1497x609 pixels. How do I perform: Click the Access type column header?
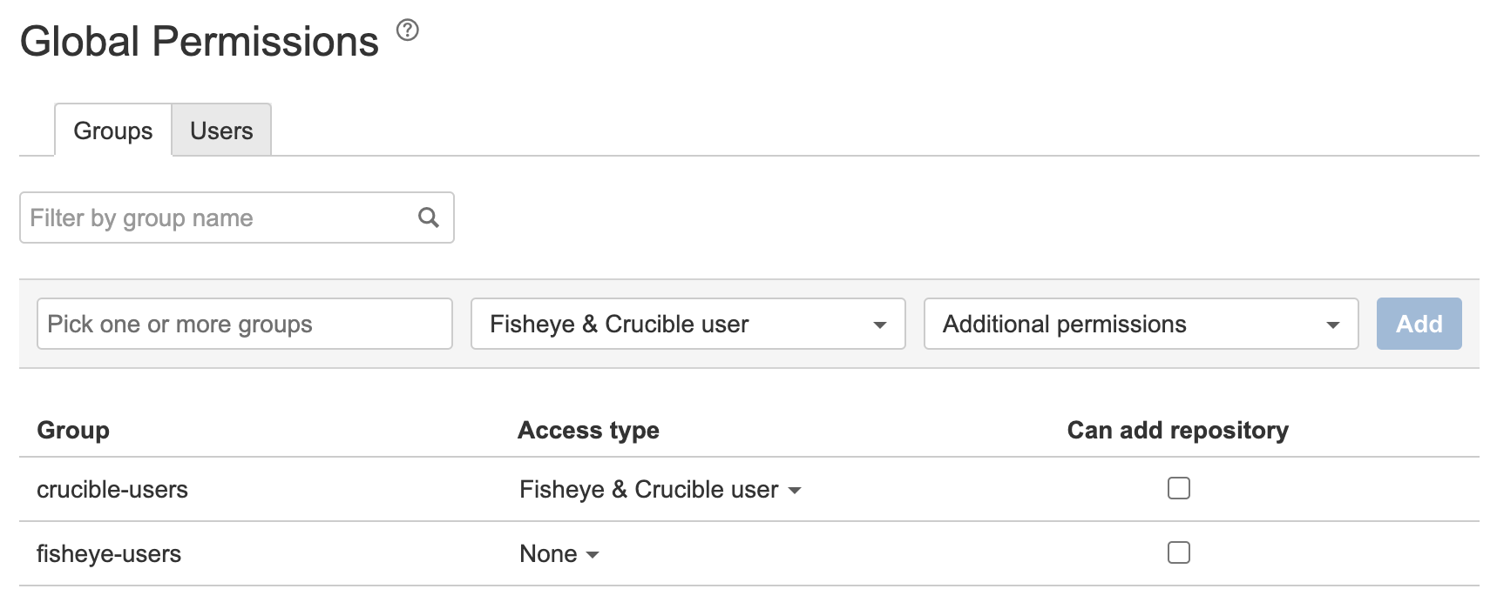[x=588, y=430]
